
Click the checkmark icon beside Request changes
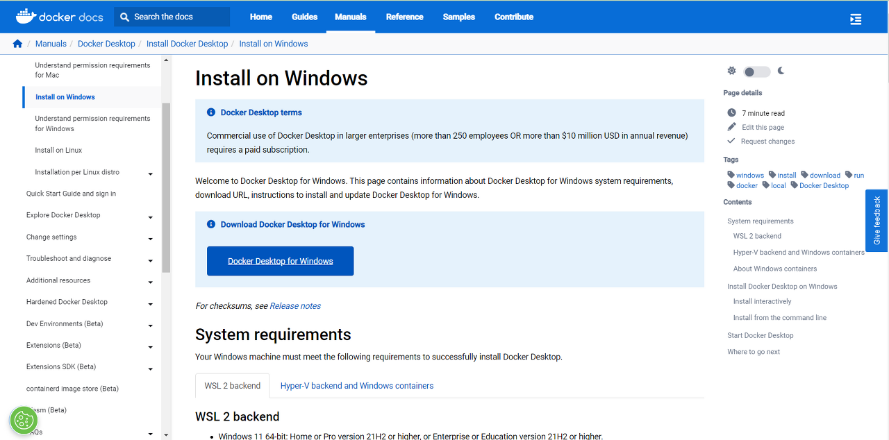[731, 141]
